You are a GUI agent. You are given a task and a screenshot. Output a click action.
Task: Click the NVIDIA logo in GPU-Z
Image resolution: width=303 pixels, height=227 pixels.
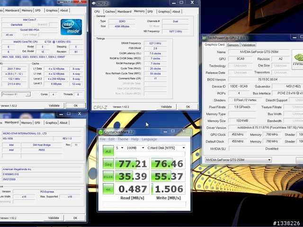coord(298,60)
